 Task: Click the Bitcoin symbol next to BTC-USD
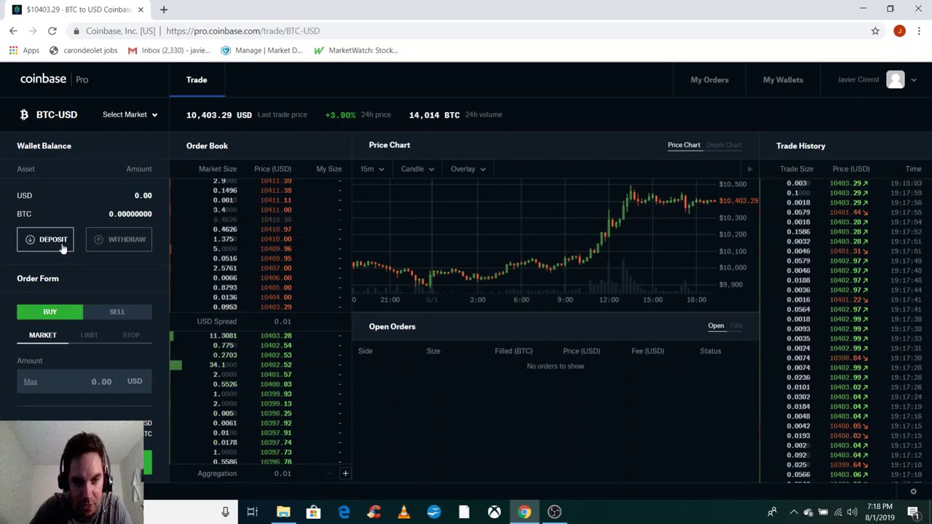[x=24, y=114]
